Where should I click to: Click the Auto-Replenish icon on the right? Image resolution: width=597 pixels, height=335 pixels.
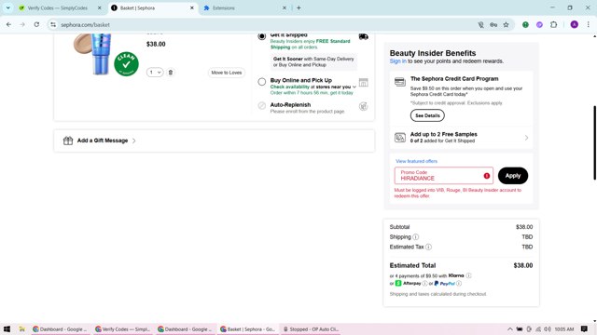[363, 106]
